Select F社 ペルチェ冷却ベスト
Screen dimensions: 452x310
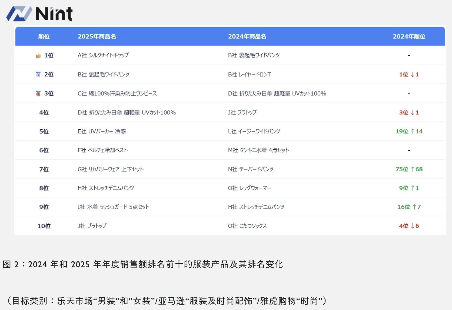click(x=103, y=150)
